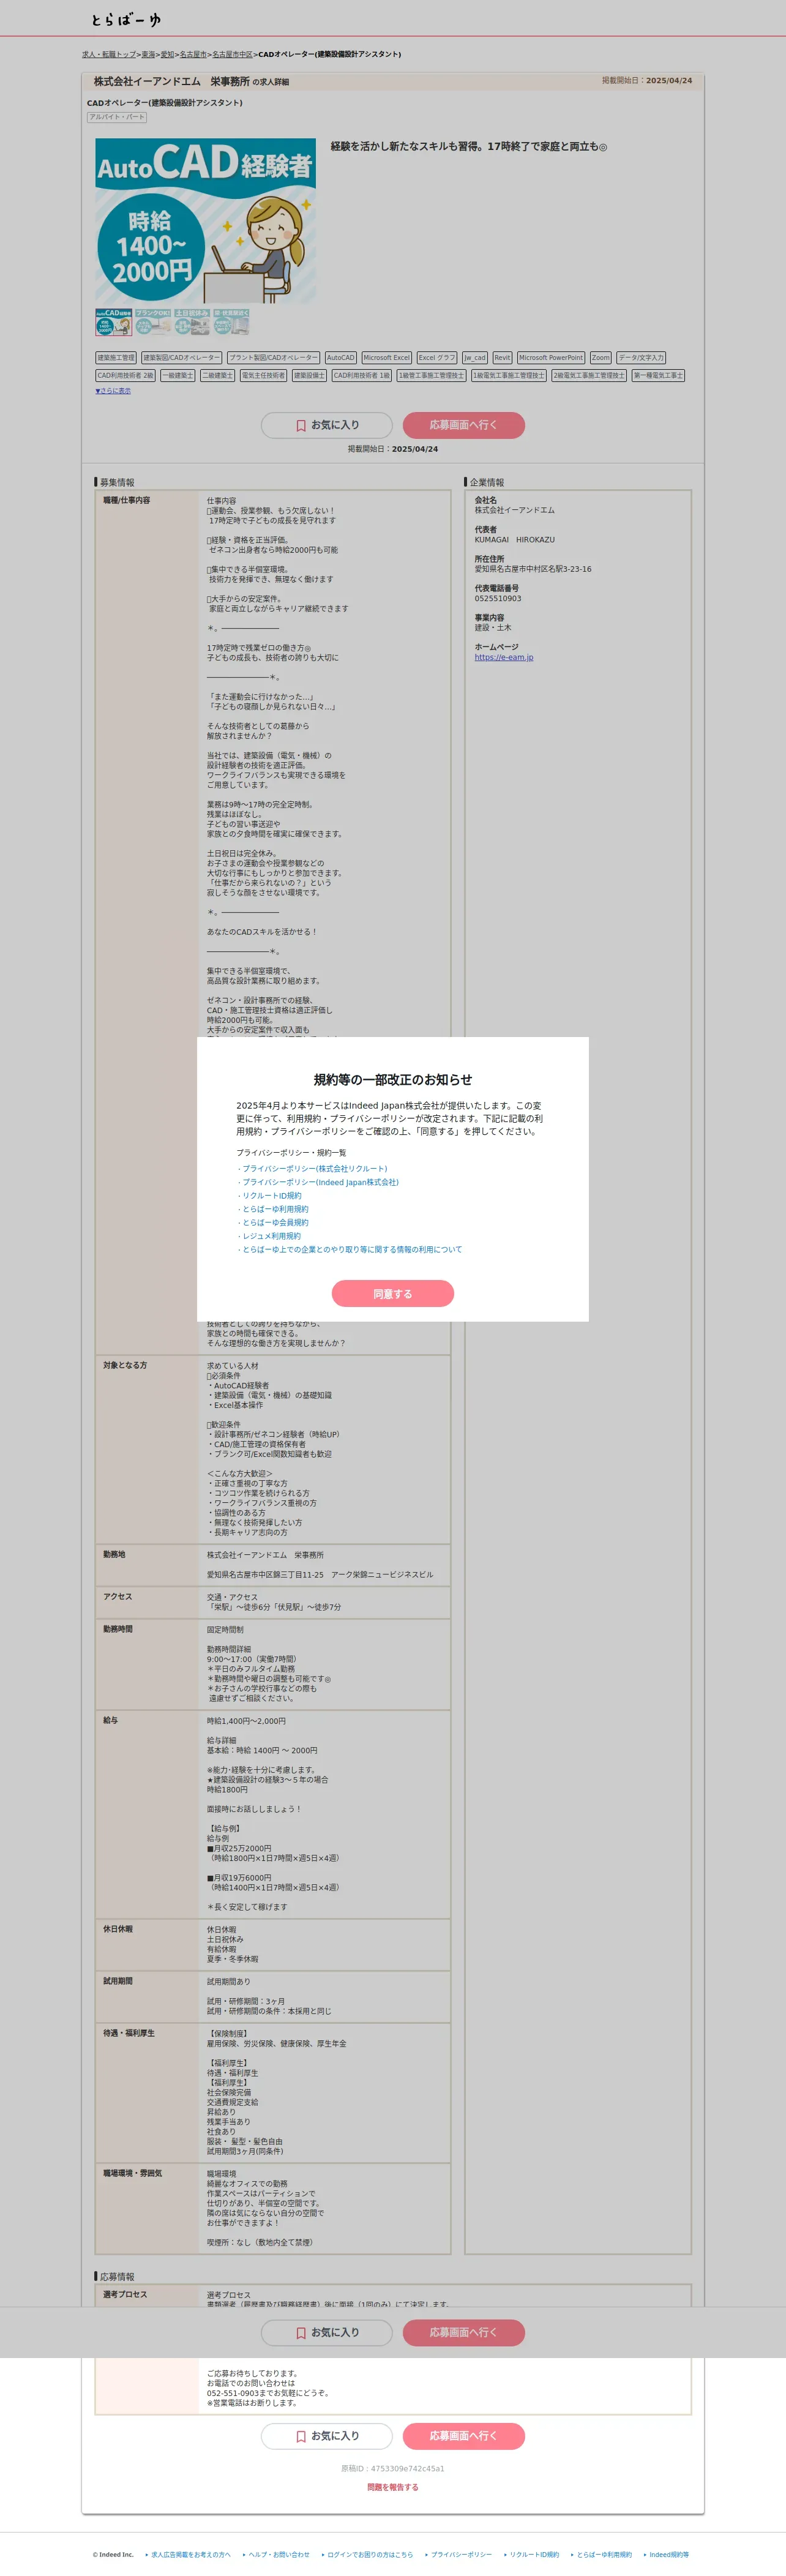Click the 第一種電気工事士 tag

click(658, 375)
